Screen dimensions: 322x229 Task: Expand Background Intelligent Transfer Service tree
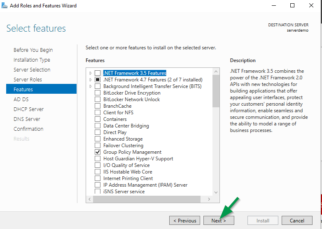91,86
